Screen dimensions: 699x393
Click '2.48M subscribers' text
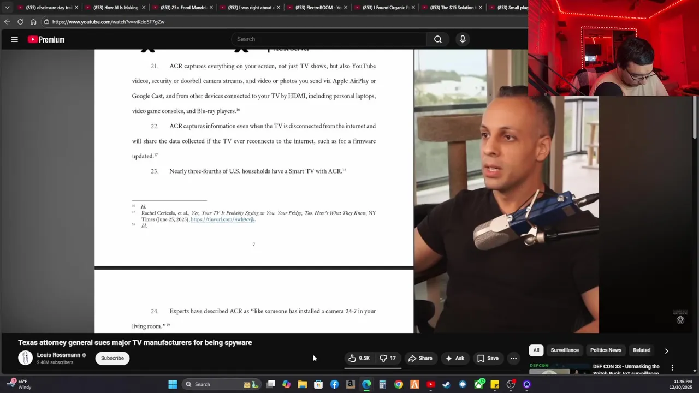click(x=55, y=362)
